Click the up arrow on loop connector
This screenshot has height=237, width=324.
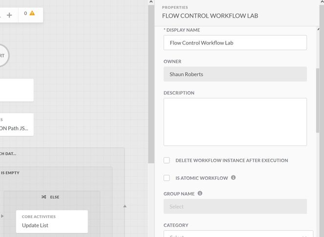[125, 206]
